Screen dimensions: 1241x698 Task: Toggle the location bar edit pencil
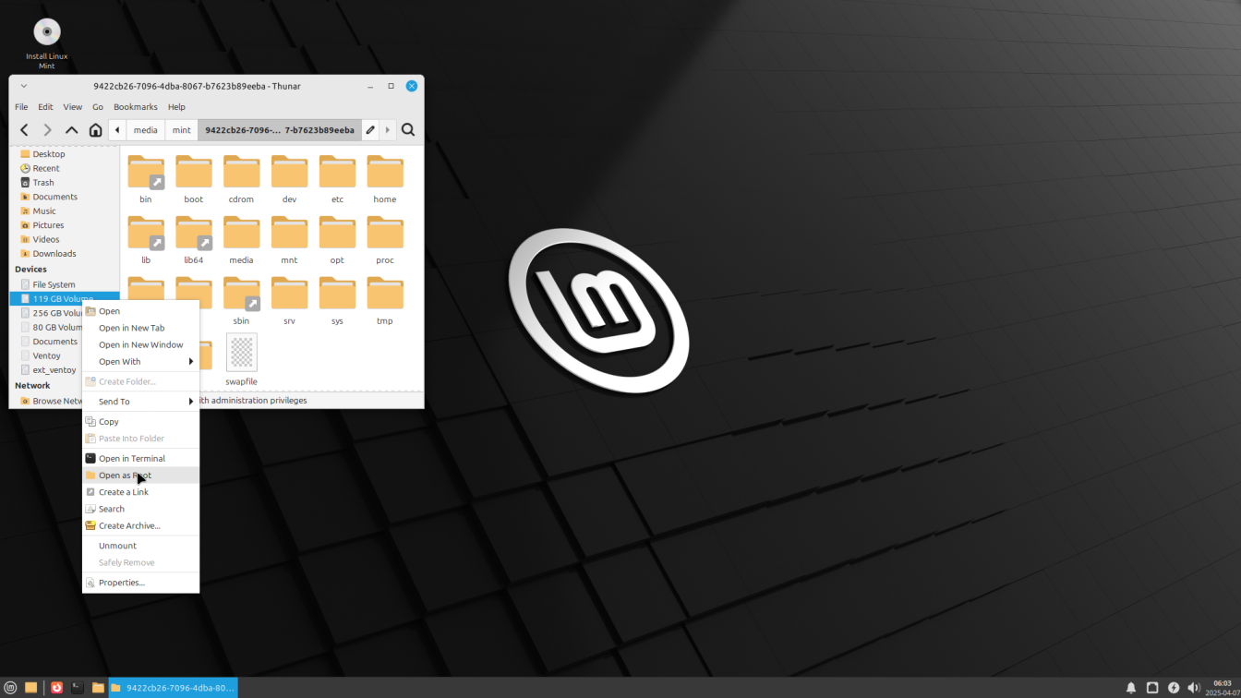click(370, 130)
